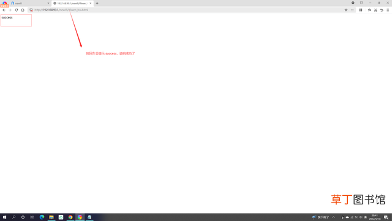Open Windows taskbar search
The width and height of the screenshot is (392, 221).
pos(13,217)
